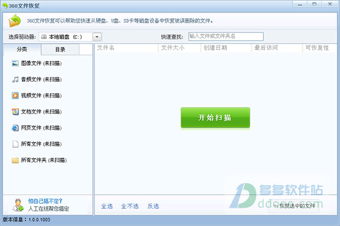Select 音频文件 (未扫描) category text
340x226 pixels.
pyautogui.click(x=41, y=79)
